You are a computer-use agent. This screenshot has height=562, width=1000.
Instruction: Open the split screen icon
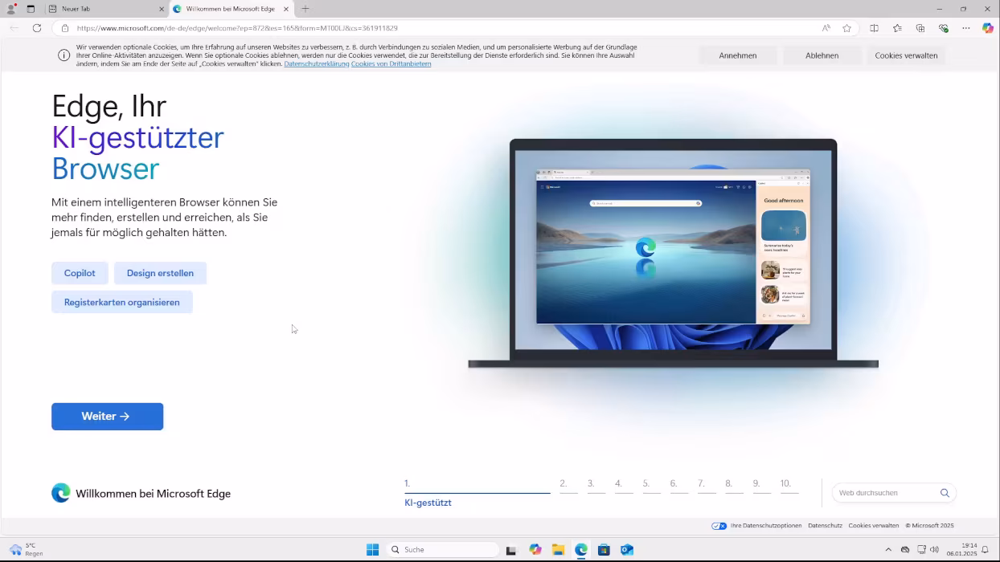point(875,28)
